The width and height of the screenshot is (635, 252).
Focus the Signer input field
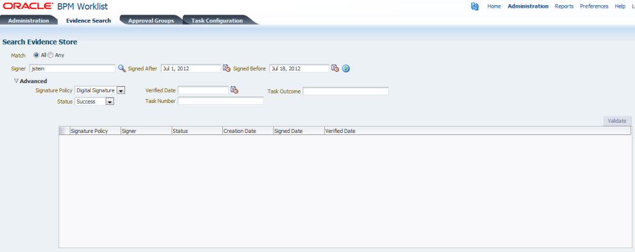click(x=72, y=68)
